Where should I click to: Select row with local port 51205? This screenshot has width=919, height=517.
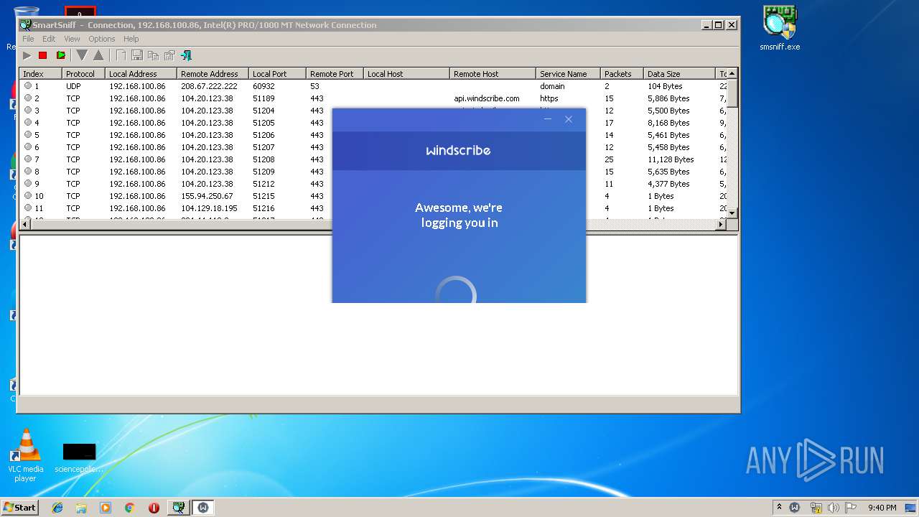pos(373,123)
